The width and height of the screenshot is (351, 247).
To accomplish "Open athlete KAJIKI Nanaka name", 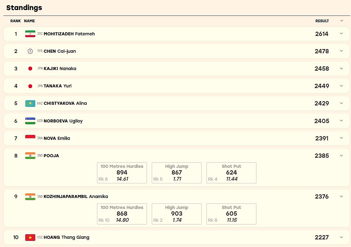I will [x=60, y=69].
